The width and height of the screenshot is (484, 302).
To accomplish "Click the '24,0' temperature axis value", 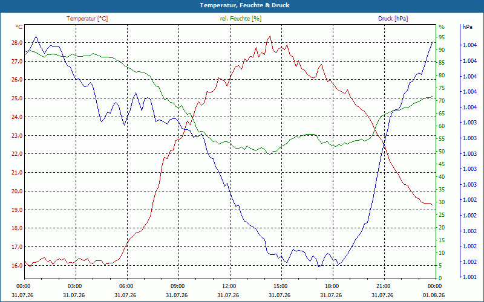I will pyautogui.click(x=17, y=117).
